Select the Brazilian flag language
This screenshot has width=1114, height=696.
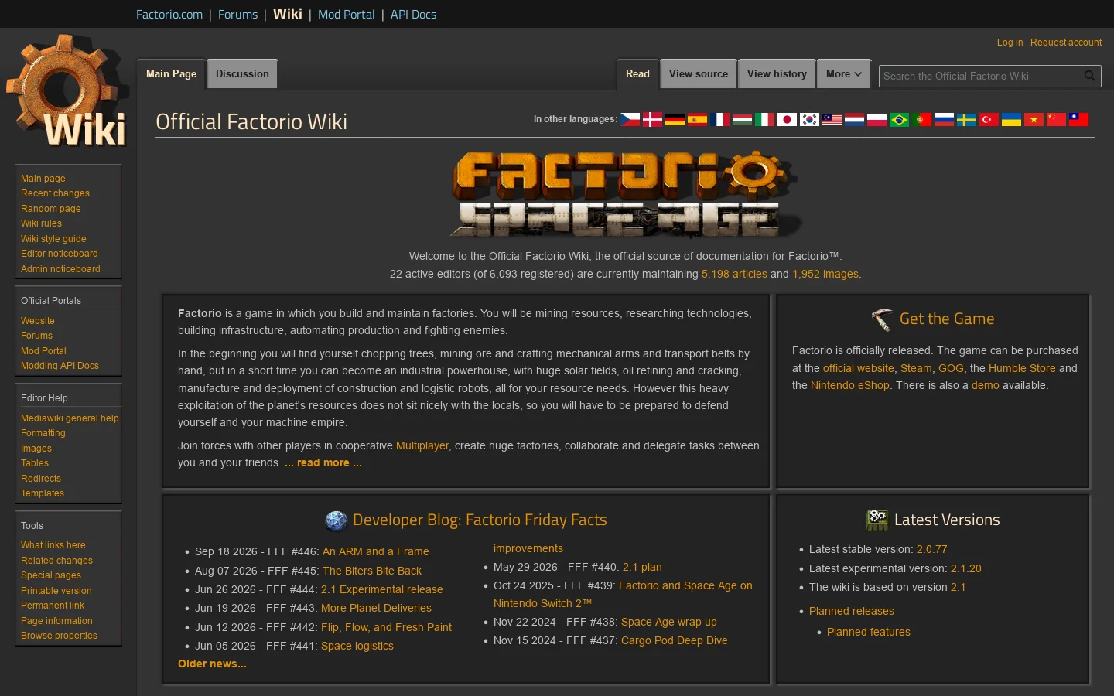click(x=900, y=119)
